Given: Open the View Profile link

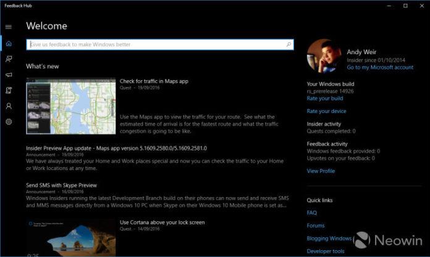Looking at the screenshot, I should (x=321, y=171).
